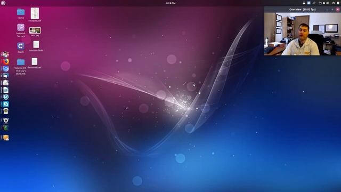
Task: Open the blue tray applet icon
Action: tap(309, 3)
